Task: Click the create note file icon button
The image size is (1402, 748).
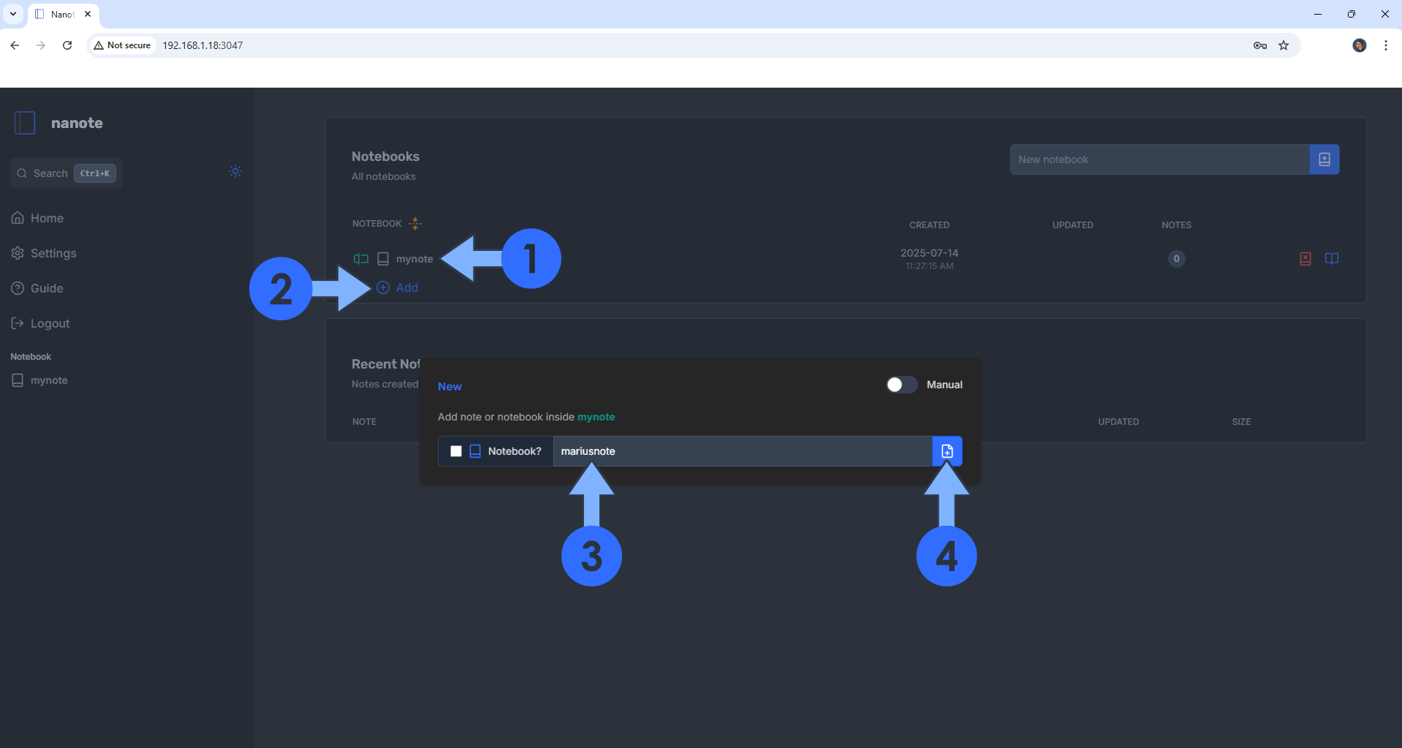Action: click(x=947, y=451)
